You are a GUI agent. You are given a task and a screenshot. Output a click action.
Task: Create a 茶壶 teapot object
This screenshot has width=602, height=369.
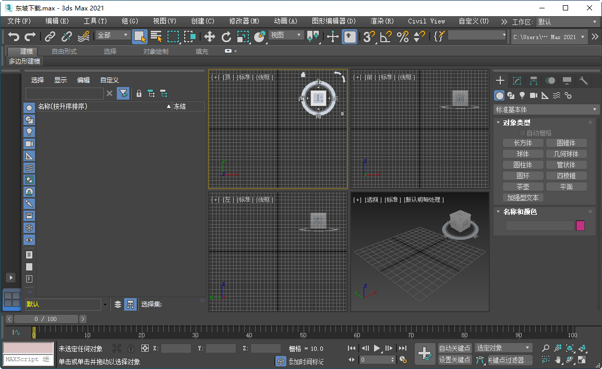tap(522, 186)
